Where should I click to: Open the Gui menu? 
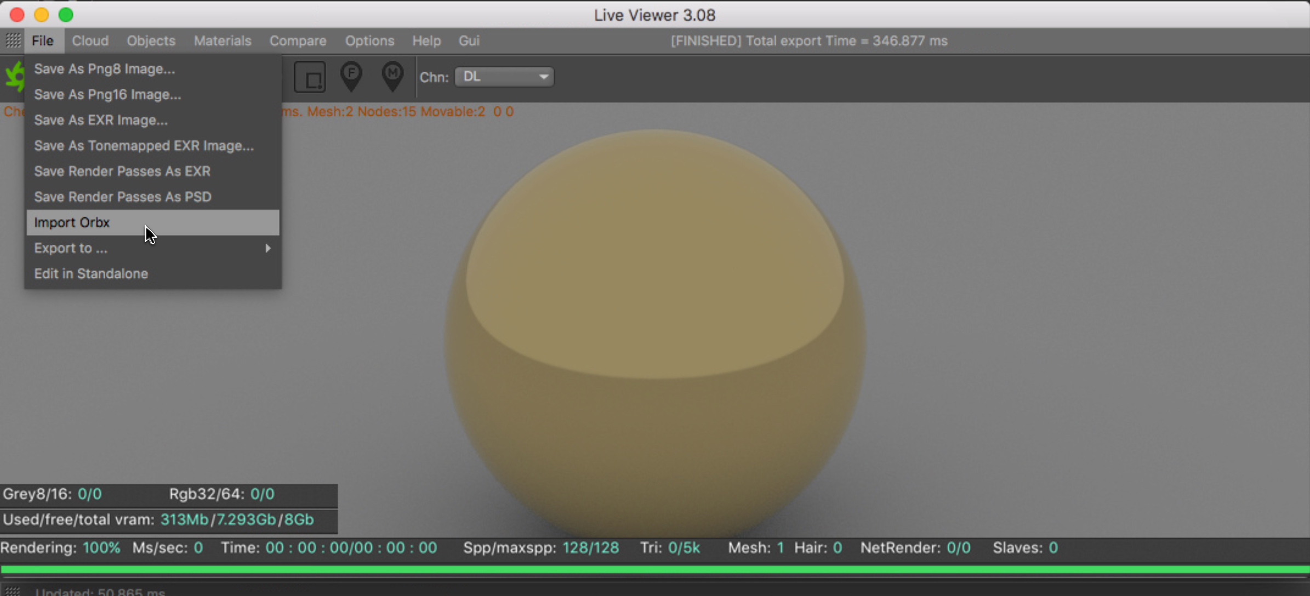coord(469,41)
